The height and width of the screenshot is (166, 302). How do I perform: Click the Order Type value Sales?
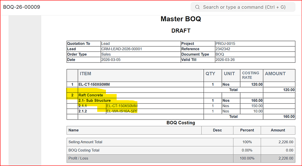tap(106, 54)
